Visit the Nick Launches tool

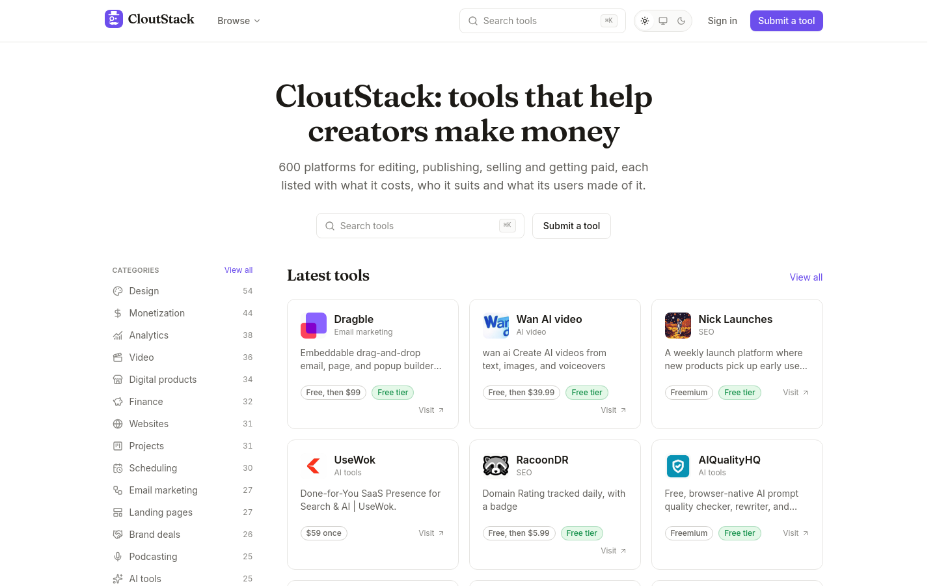[x=796, y=393]
